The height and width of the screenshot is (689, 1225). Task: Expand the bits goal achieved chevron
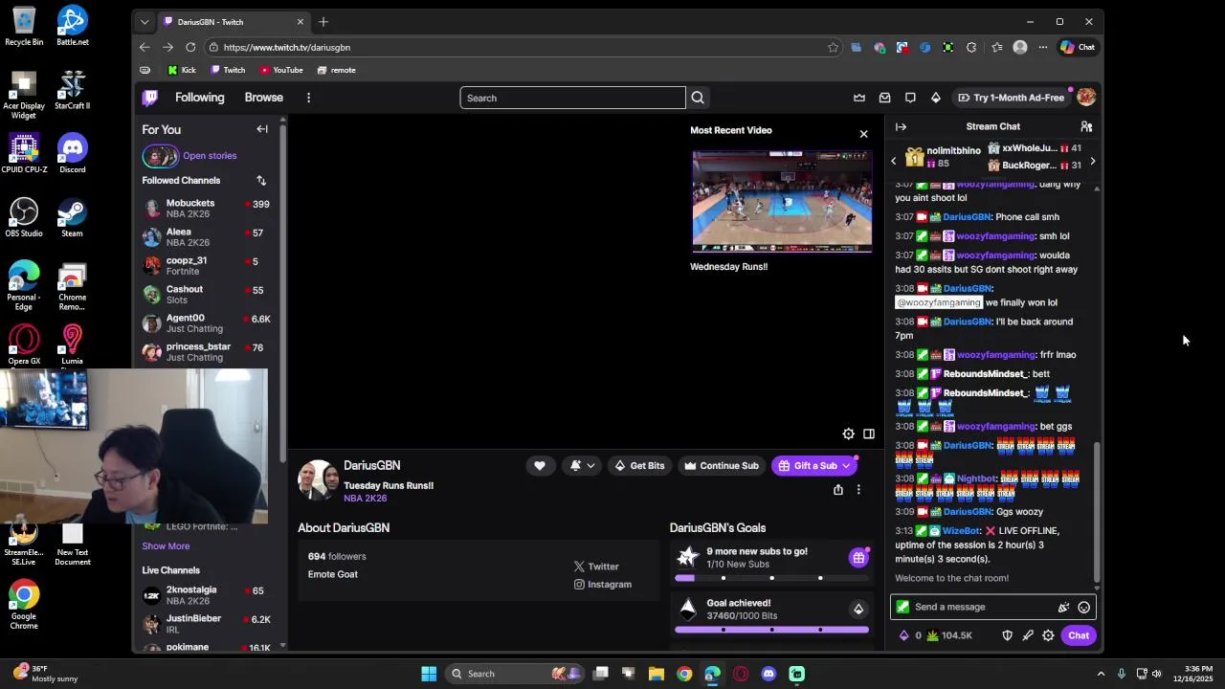tap(858, 610)
